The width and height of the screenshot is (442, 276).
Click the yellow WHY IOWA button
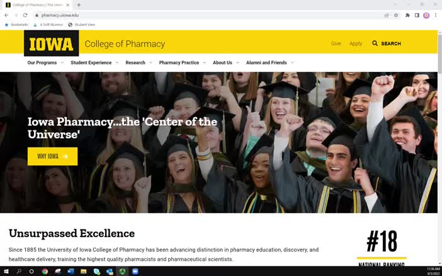(52, 156)
